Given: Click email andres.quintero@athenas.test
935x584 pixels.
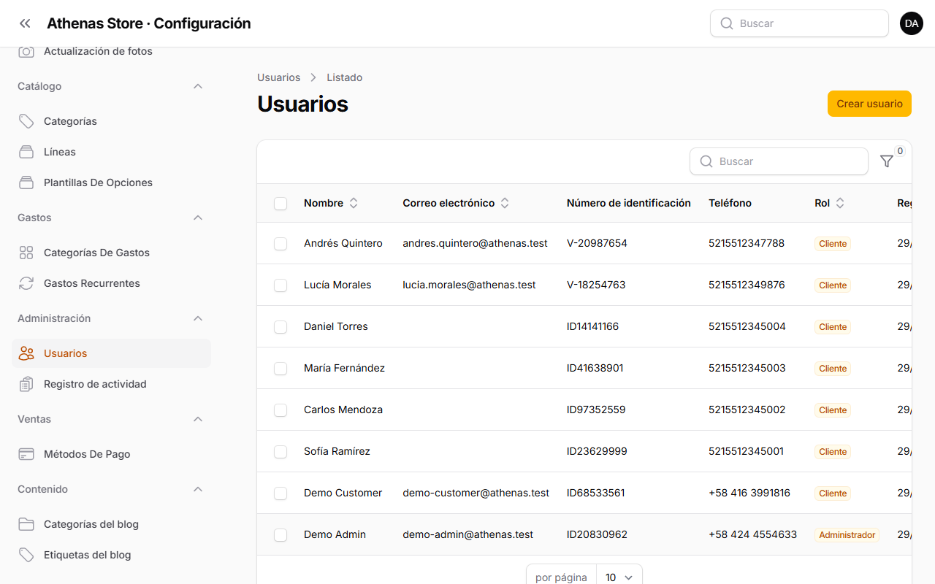Looking at the screenshot, I should coord(475,243).
